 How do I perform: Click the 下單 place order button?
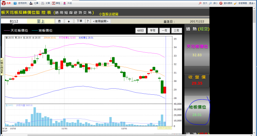80,21
